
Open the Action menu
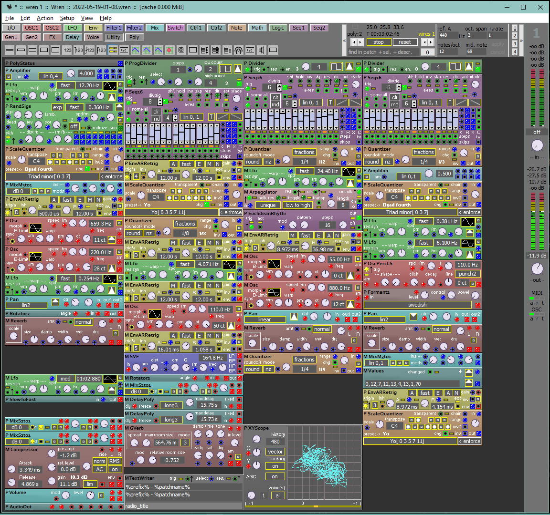click(x=45, y=18)
